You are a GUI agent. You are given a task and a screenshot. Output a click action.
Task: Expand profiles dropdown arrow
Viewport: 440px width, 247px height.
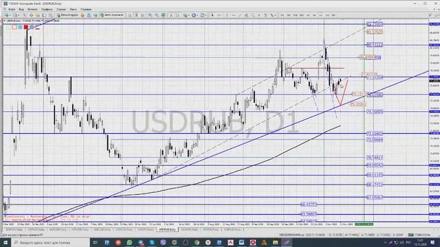coord(19,15)
